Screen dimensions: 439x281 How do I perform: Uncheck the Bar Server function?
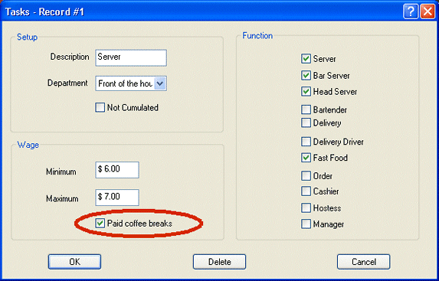(306, 76)
